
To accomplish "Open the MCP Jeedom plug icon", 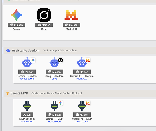I will 27,106.
